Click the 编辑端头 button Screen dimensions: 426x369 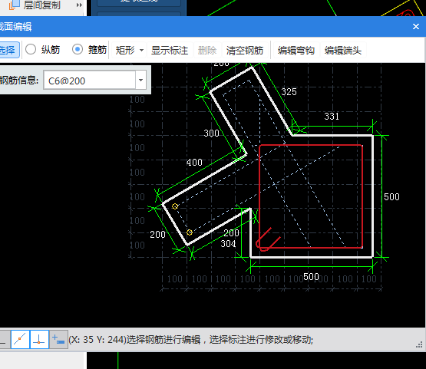[x=343, y=50]
